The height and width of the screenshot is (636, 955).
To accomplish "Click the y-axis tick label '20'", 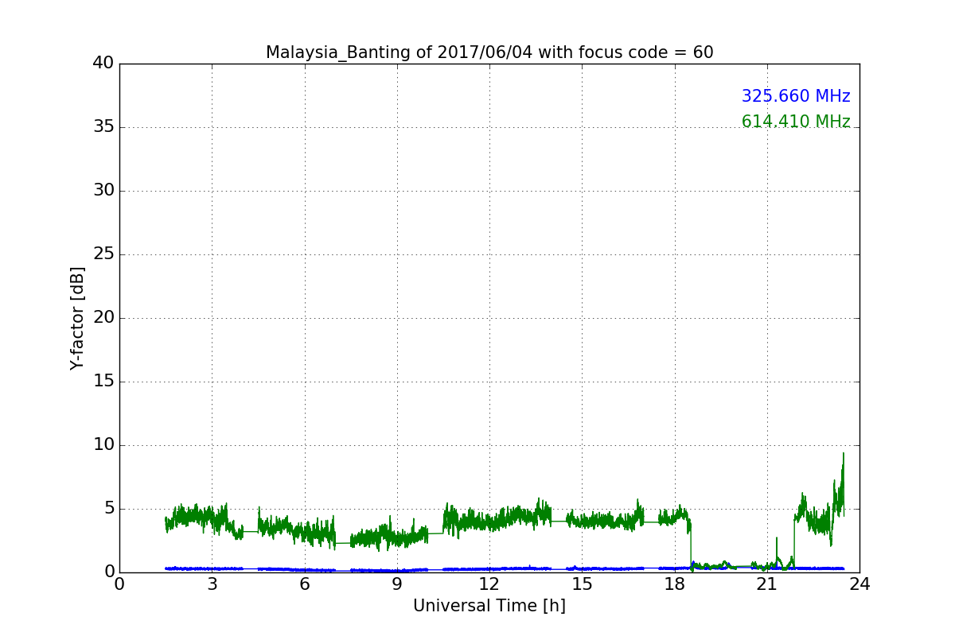I will 103,318.
